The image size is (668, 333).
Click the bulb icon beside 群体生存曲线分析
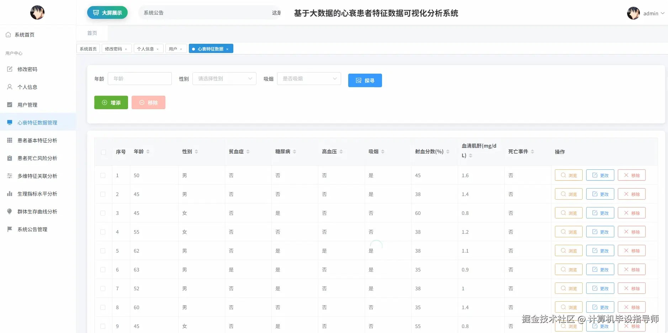click(x=10, y=211)
